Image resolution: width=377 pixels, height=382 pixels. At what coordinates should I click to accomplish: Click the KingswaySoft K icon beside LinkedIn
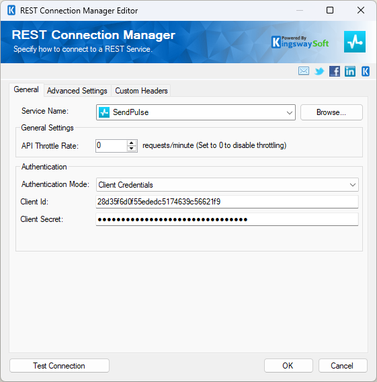point(366,71)
